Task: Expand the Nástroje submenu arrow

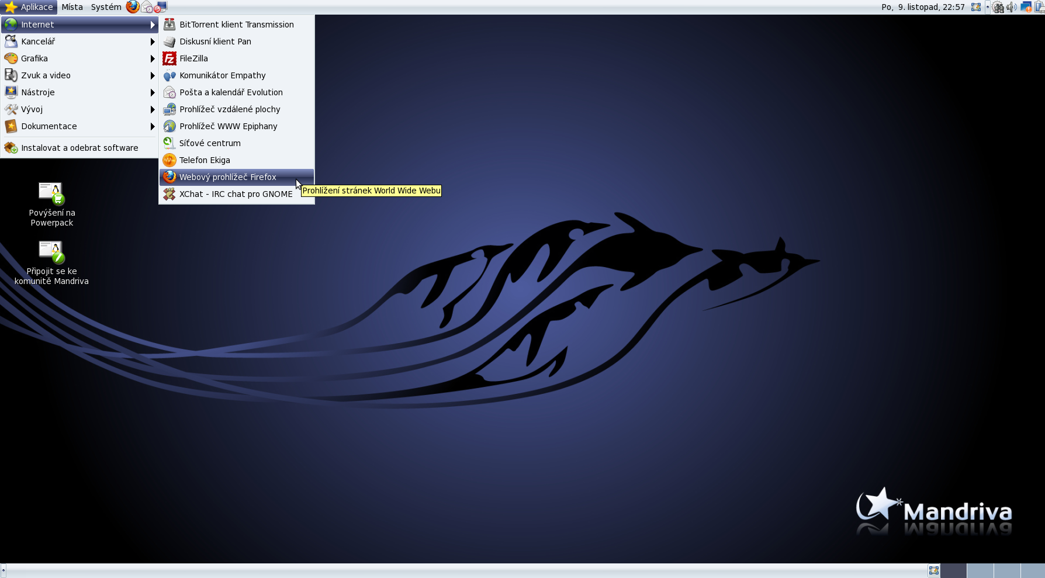Action: 153,92
